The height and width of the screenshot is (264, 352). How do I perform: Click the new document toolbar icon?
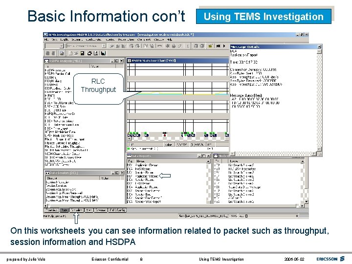click(70, 53)
